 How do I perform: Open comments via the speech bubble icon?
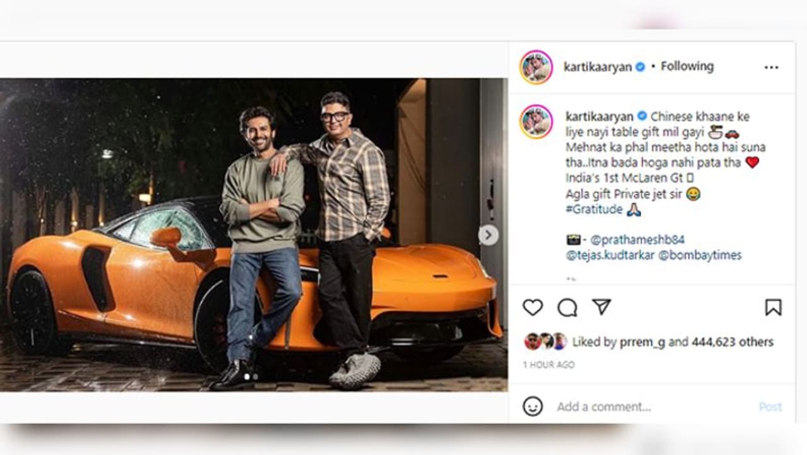567,308
